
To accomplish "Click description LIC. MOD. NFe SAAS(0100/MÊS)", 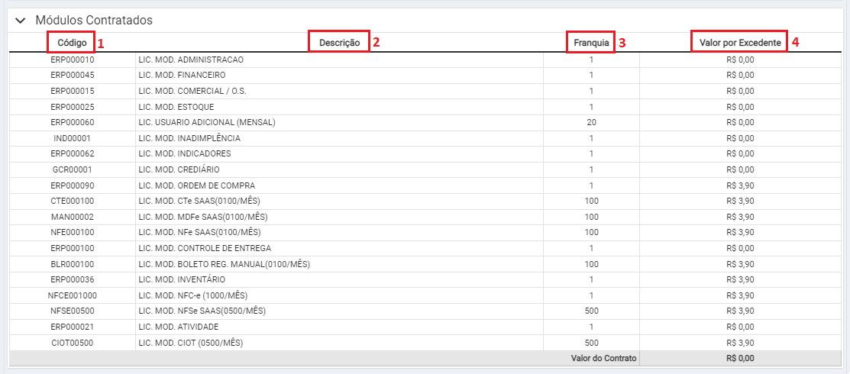I will (199, 232).
